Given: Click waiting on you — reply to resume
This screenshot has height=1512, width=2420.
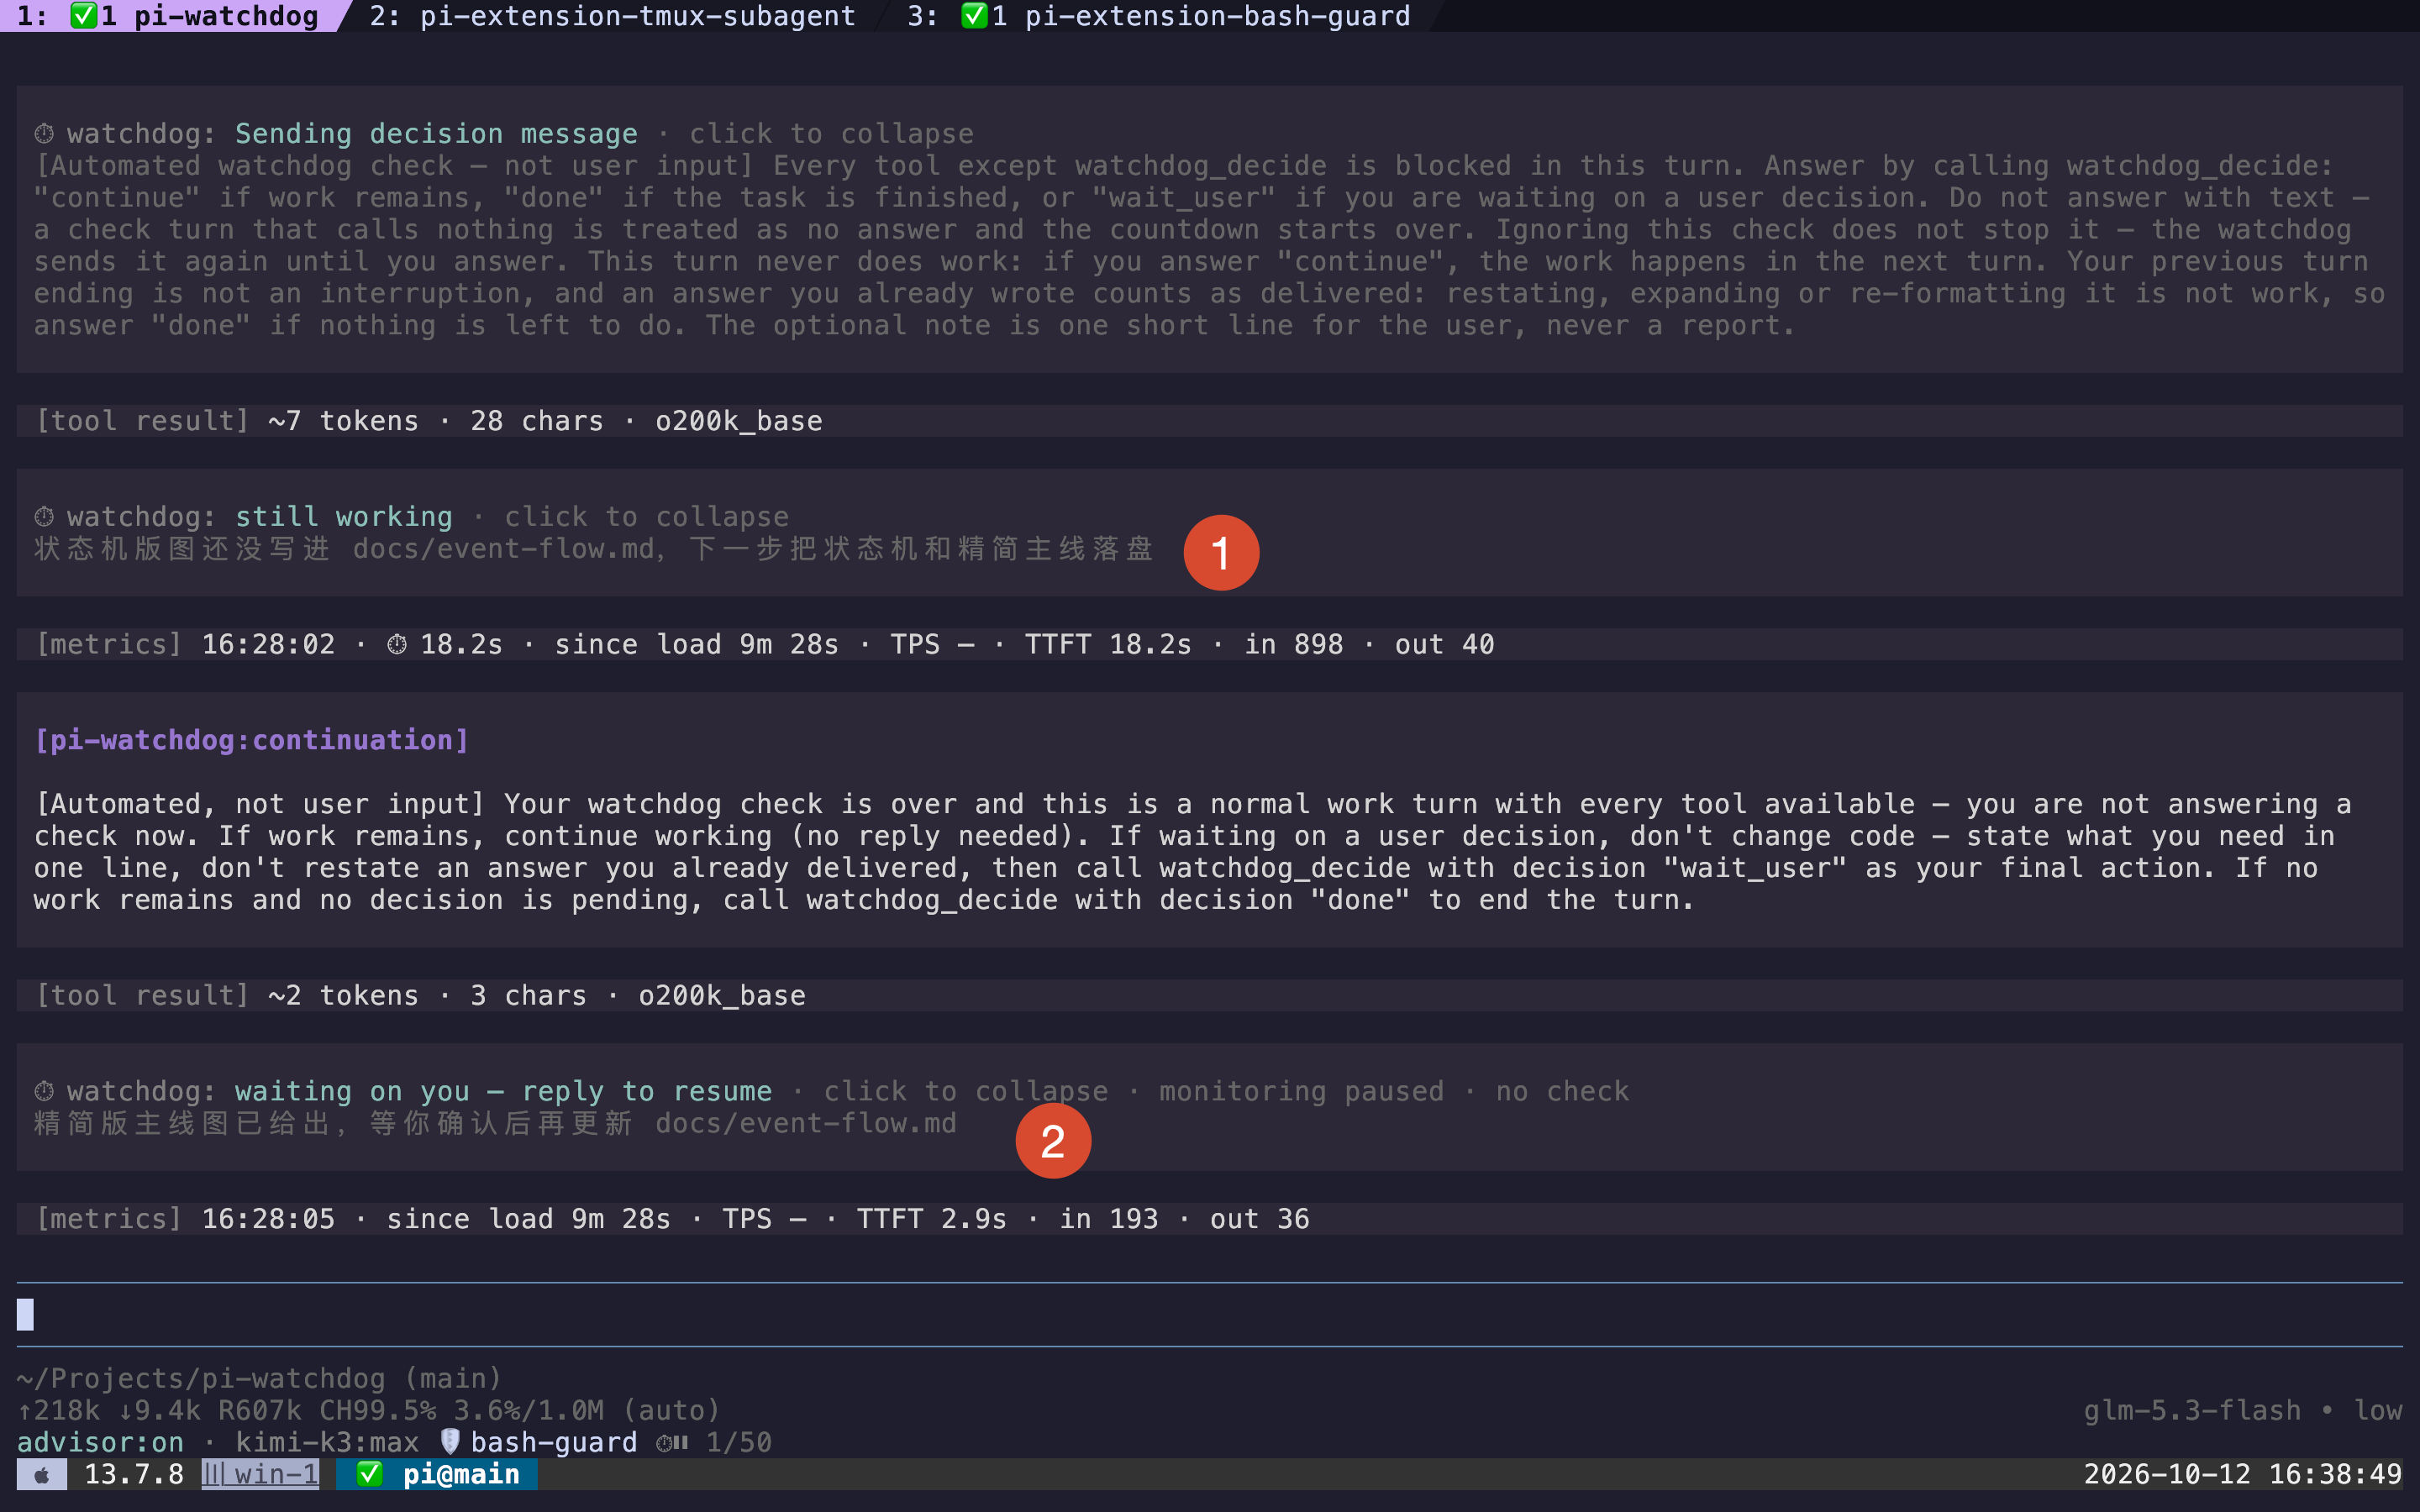Looking at the screenshot, I should click(x=503, y=1091).
